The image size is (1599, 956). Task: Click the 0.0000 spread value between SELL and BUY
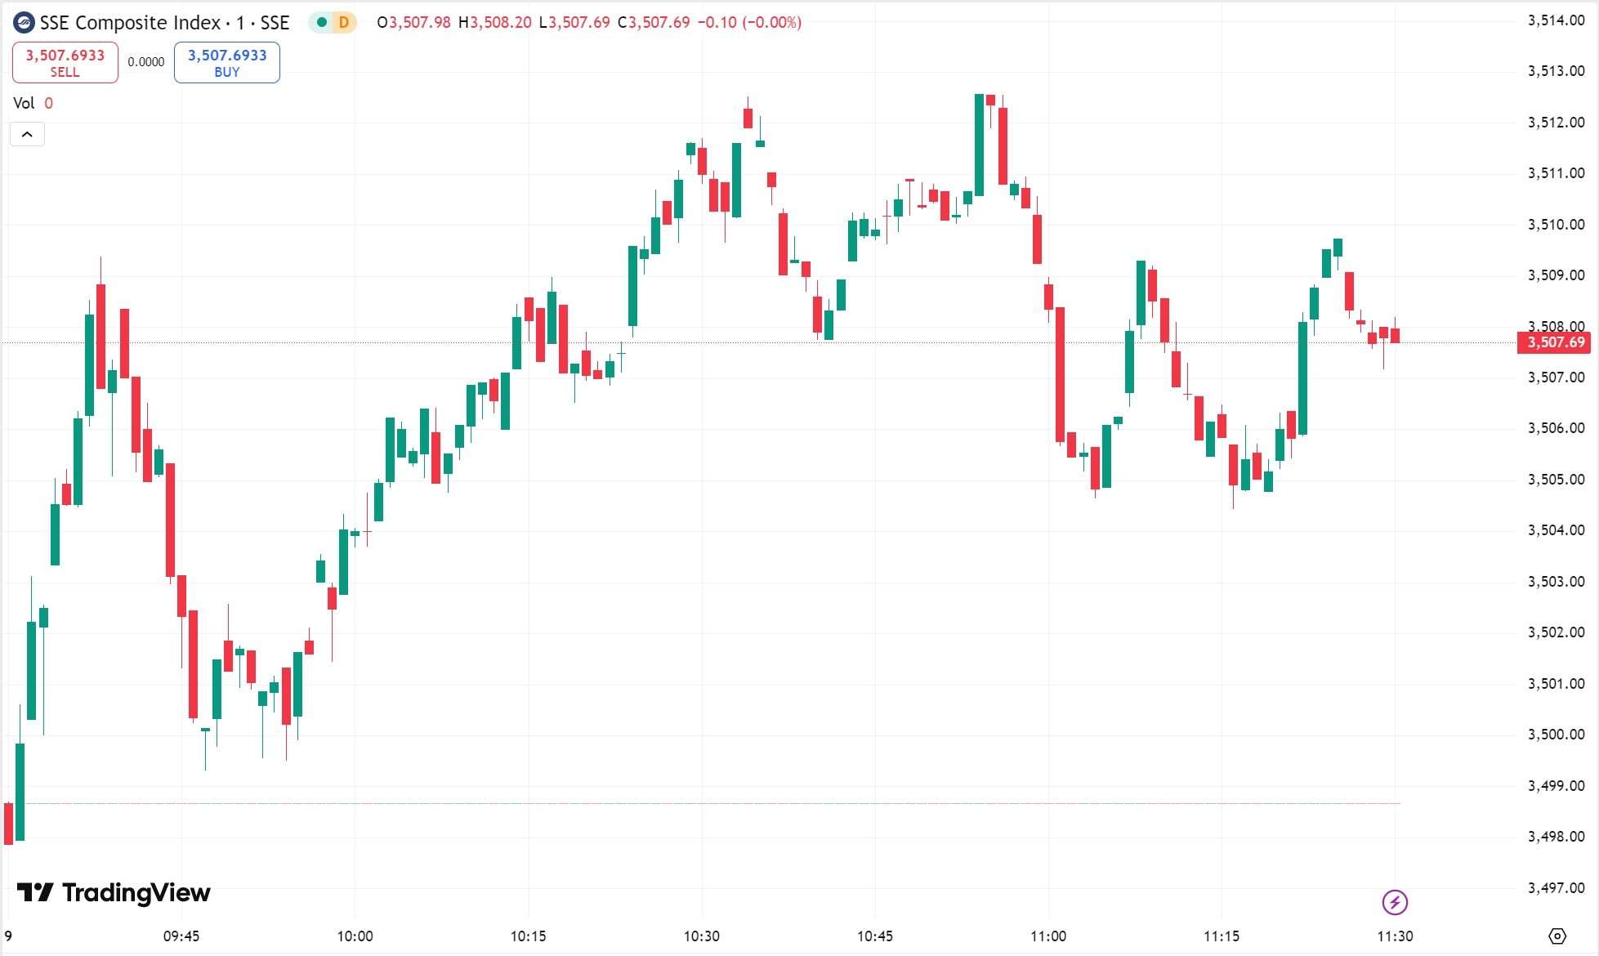click(x=145, y=60)
